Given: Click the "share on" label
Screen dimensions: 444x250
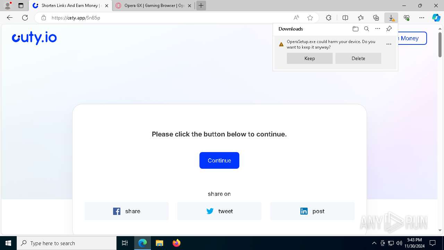Looking at the screenshot, I should [x=219, y=194].
